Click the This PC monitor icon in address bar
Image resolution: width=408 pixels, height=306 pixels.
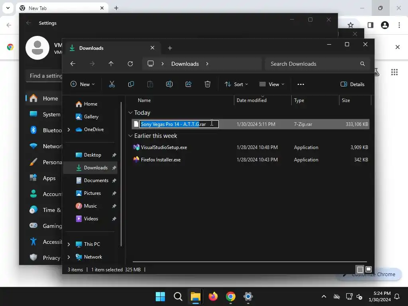point(150,64)
